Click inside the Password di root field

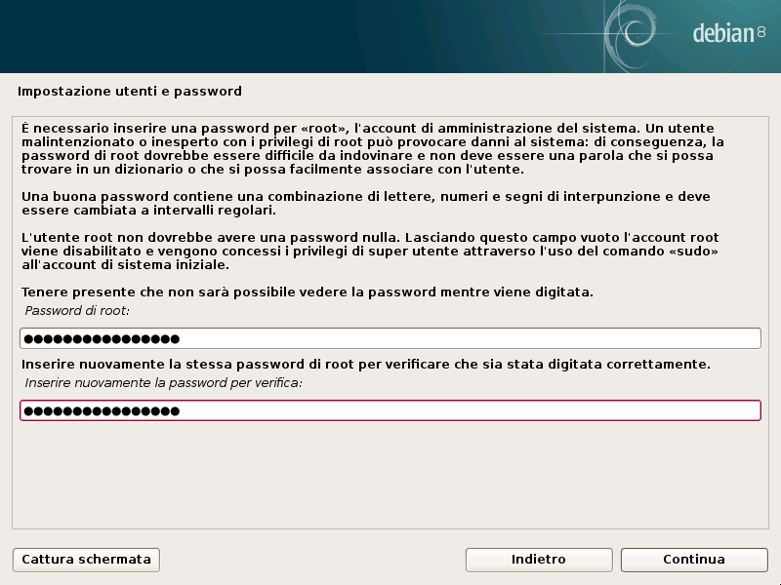[390, 337]
